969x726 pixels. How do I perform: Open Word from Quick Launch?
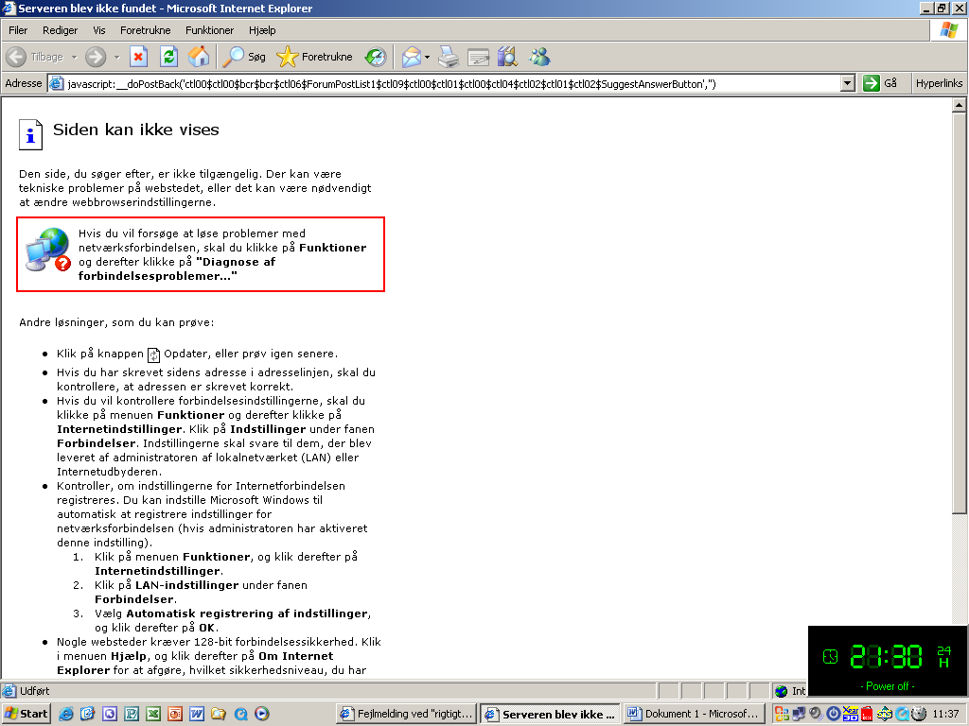click(197, 714)
